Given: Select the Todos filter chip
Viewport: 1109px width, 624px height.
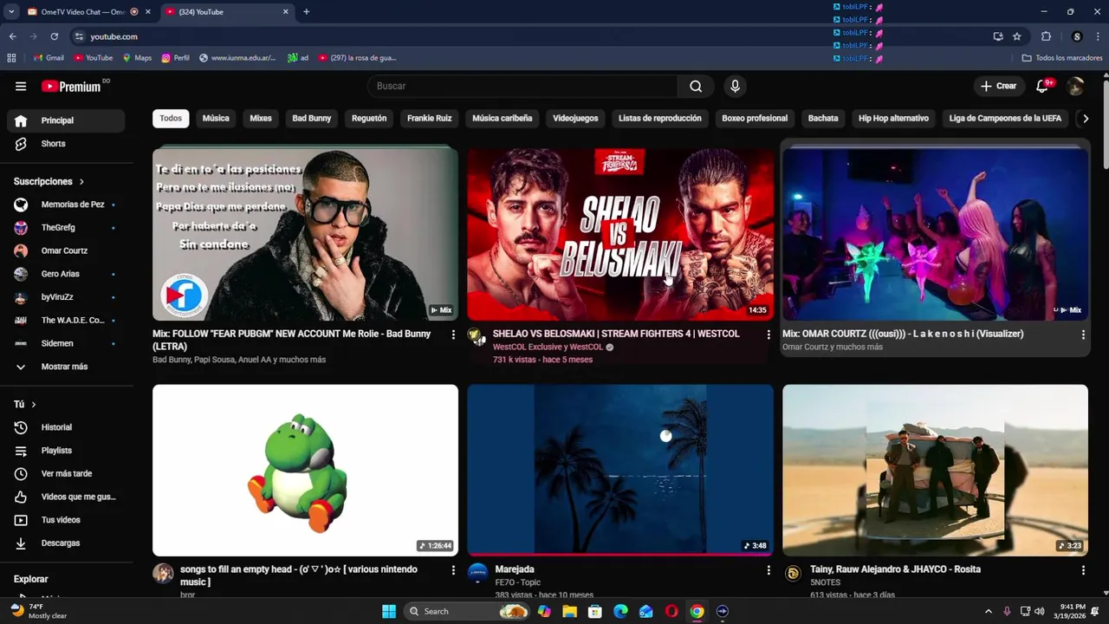Looking at the screenshot, I should [x=171, y=119].
